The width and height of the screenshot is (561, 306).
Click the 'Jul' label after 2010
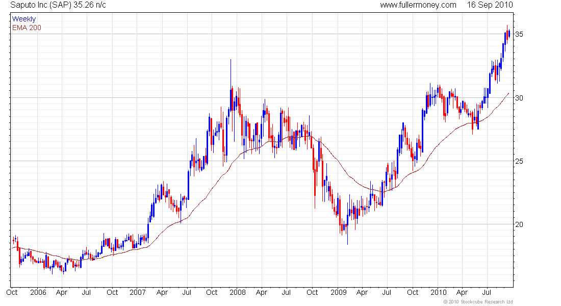click(487, 292)
